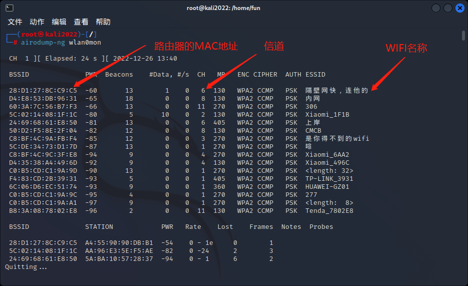Click BSSID 5C:02:14:08:1F:1C in the top table
Image resolution: width=468 pixels, height=286 pixels.
43,115
